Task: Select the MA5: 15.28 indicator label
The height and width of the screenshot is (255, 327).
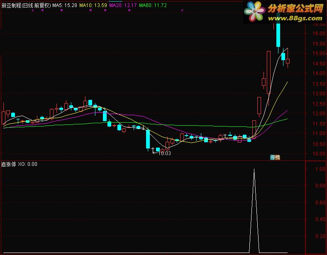Action: (x=65, y=5)
